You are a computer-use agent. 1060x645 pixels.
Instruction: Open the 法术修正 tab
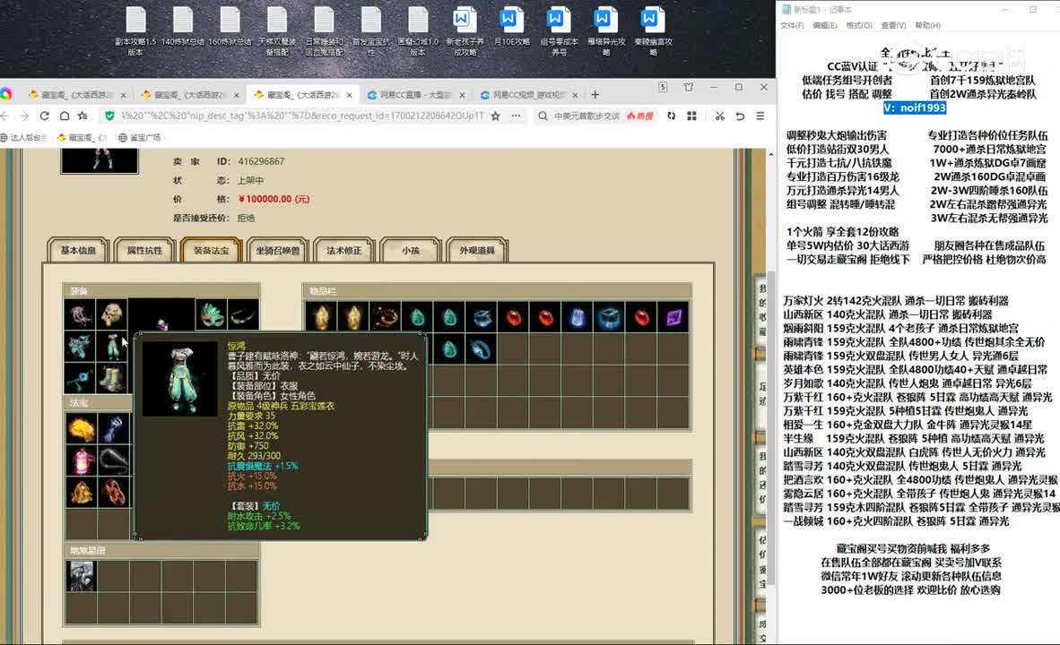click(x=344, y=251)
